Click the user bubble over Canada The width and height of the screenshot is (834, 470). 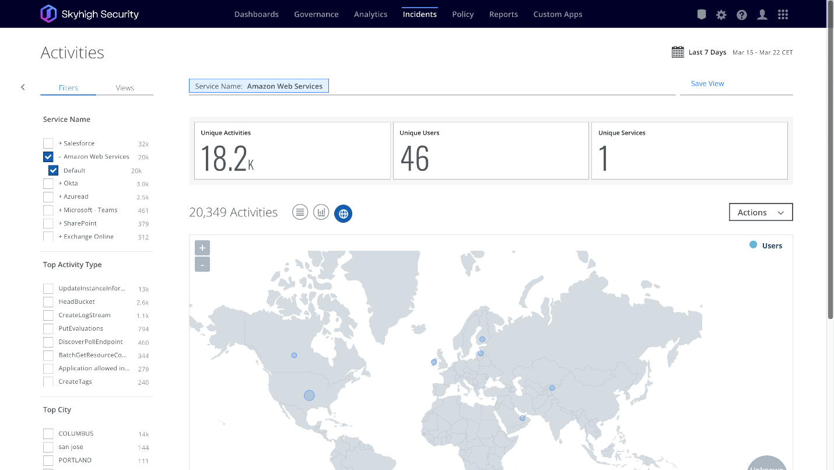294,355
